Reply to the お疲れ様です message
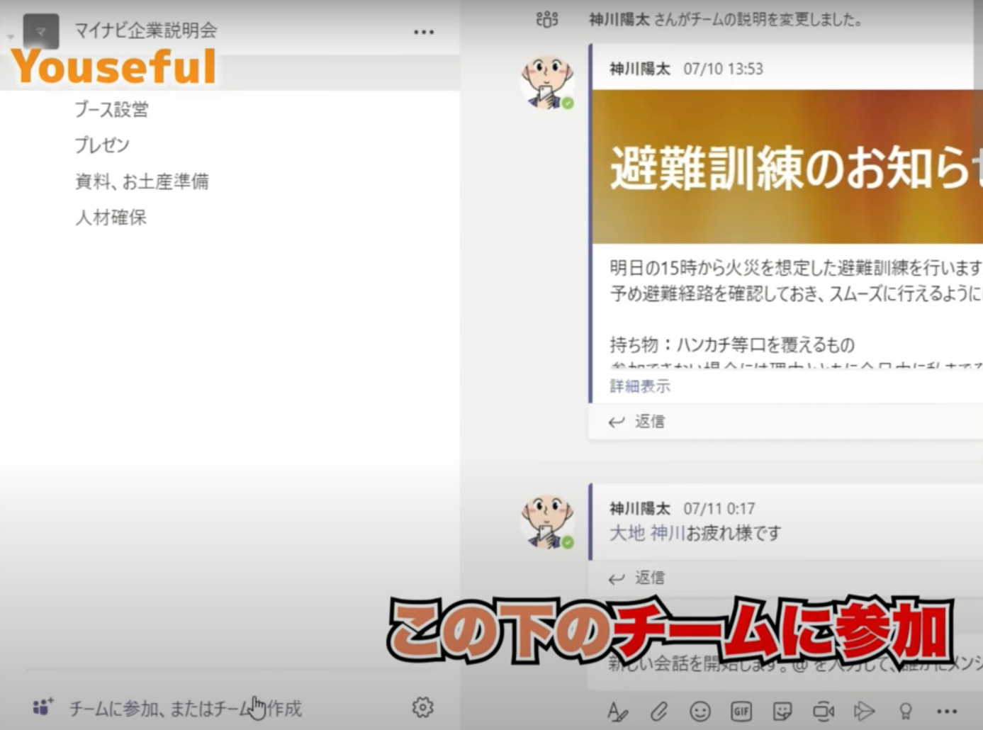 tap(636, 578)
